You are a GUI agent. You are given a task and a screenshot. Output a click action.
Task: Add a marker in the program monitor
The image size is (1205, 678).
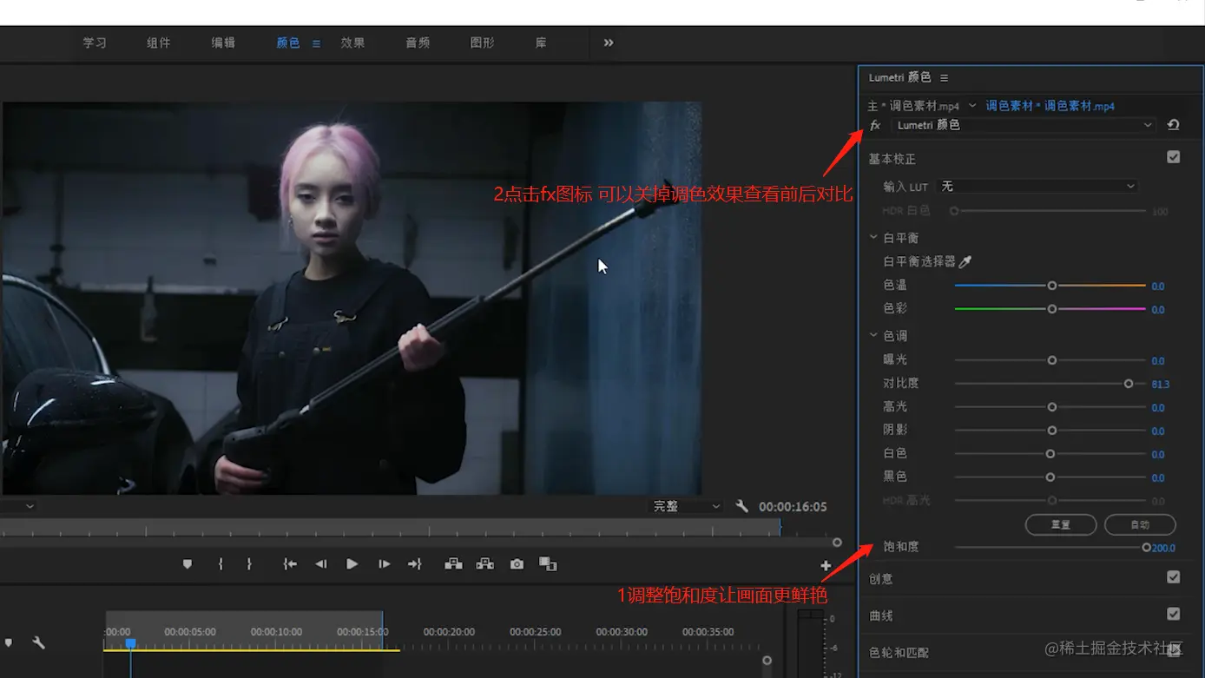pyautogui.click(x=187, y=564)
